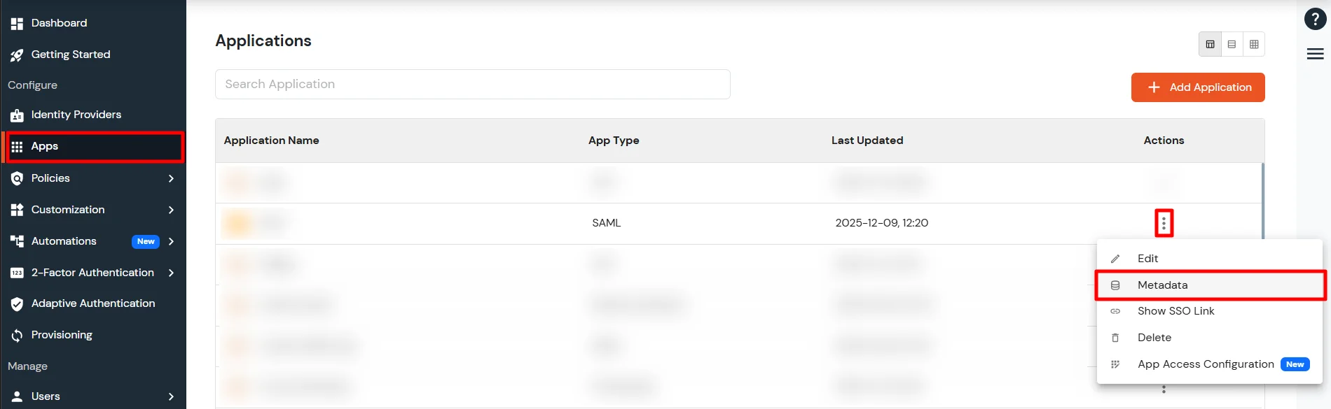
Task: Expand the Policies submenu arrow
Action: pyautogui.click(x=171, y=178)
